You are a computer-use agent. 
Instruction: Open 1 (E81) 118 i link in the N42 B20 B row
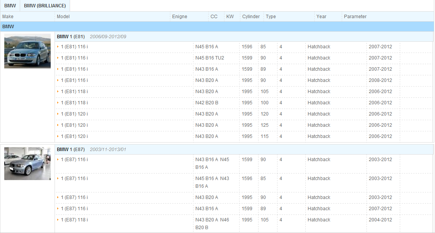click(74, 103)
